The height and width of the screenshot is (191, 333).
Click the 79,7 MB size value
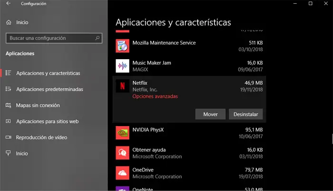coord(254,170)
